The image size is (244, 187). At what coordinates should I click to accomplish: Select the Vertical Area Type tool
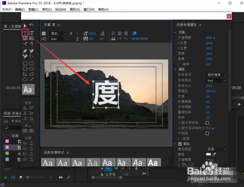pos(31,38)
